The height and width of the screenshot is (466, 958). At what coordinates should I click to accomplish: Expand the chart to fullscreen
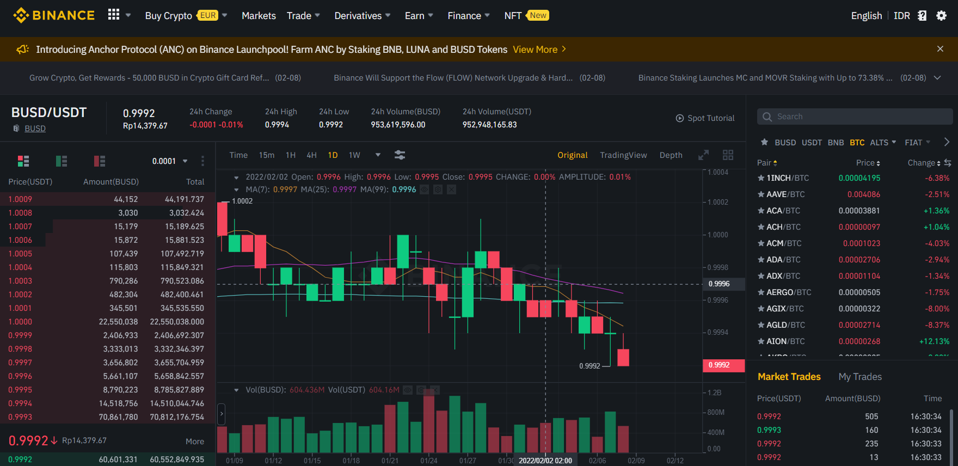click(703, 155)
